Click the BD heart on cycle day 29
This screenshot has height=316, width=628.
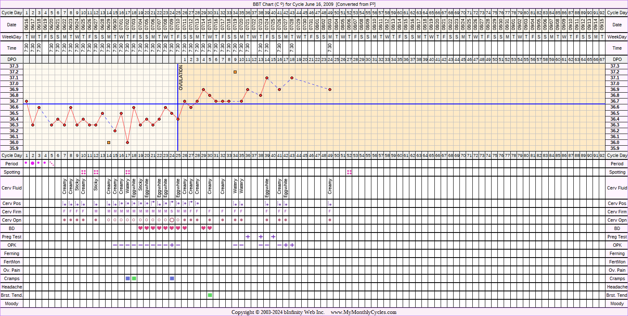point(204,228)
